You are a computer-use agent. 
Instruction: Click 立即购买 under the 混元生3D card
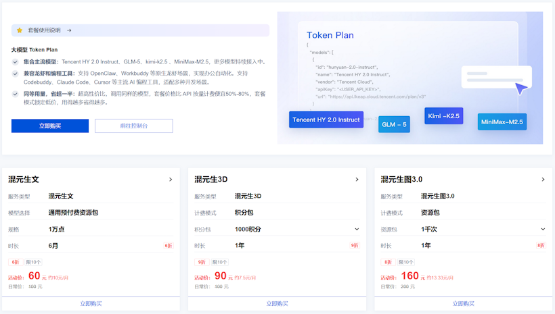(277, 304)
